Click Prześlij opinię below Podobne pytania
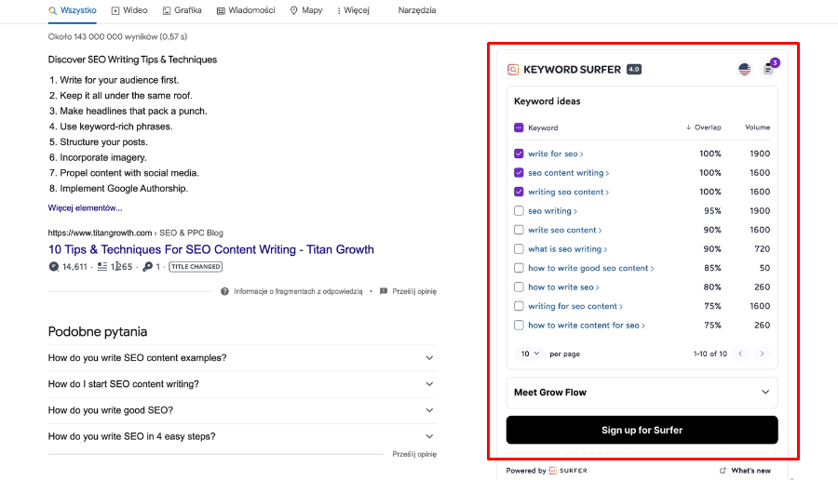This screenshot has width=838, height=480. (414, 454)
